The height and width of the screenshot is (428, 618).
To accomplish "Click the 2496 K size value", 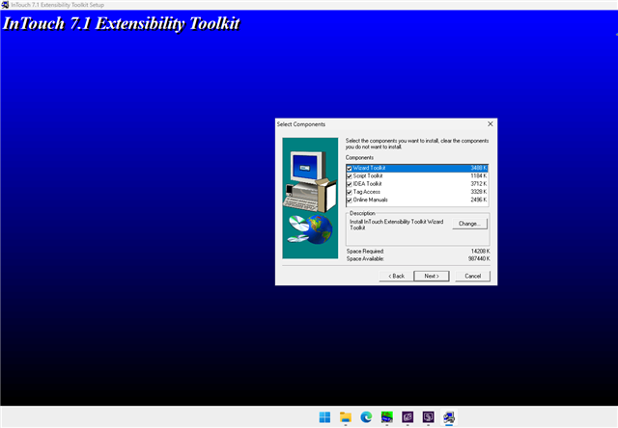I will 479,200.
